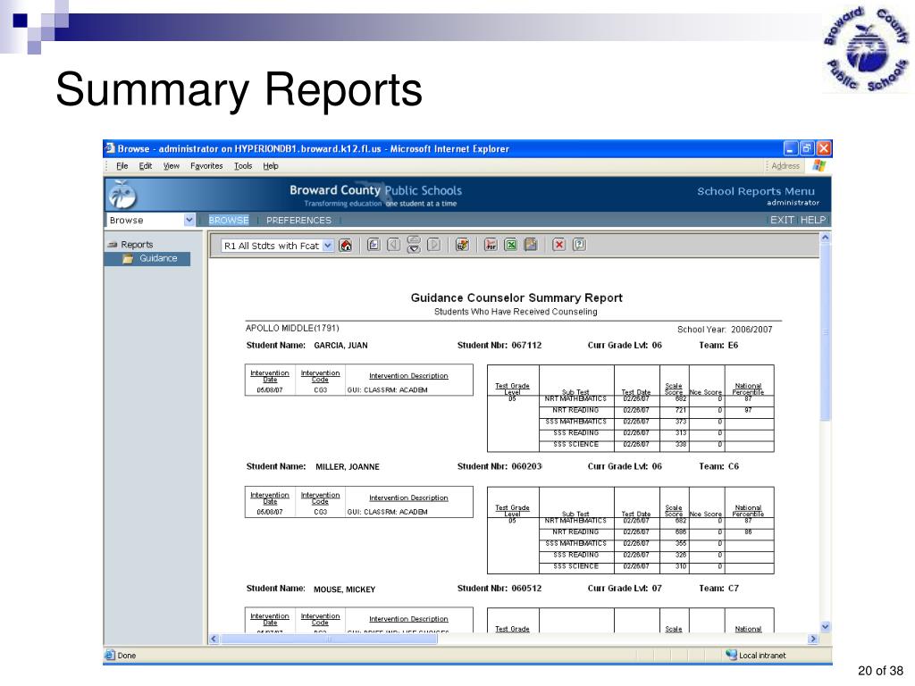
Task: Click the Done page icon in the status bar
Action: click(x=110, y=655)
